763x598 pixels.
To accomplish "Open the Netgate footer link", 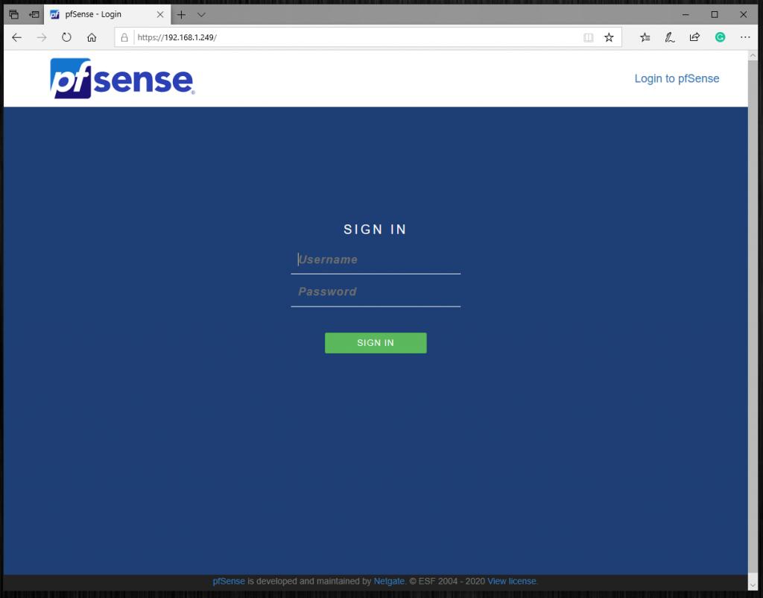I will [389, 581].
